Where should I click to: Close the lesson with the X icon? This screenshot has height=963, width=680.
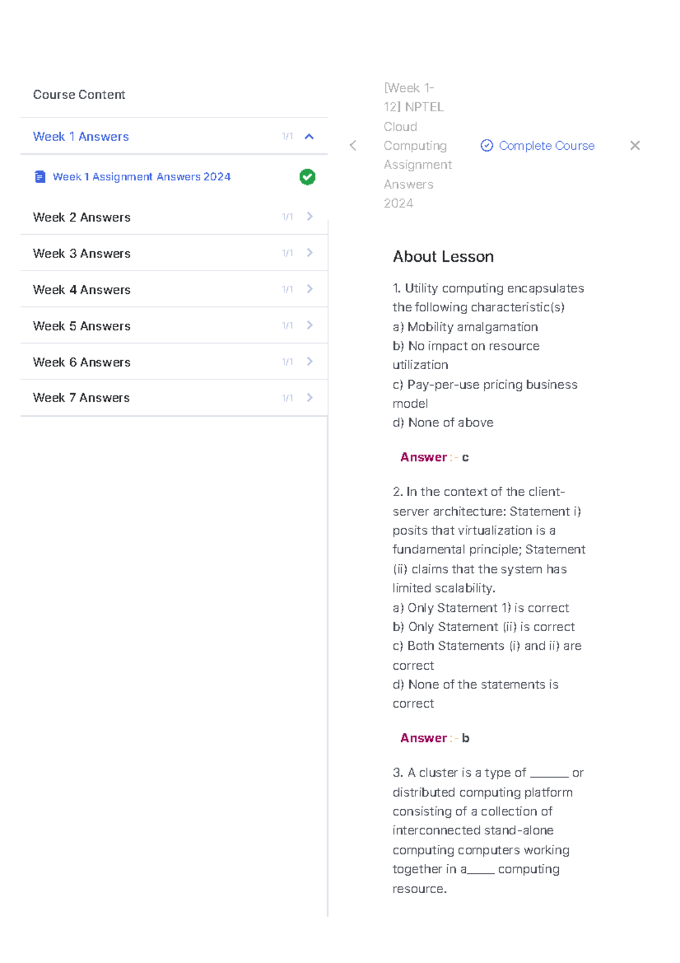[x=635, y=146]
